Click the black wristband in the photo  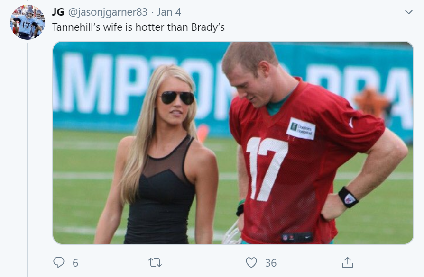[348, 197]
